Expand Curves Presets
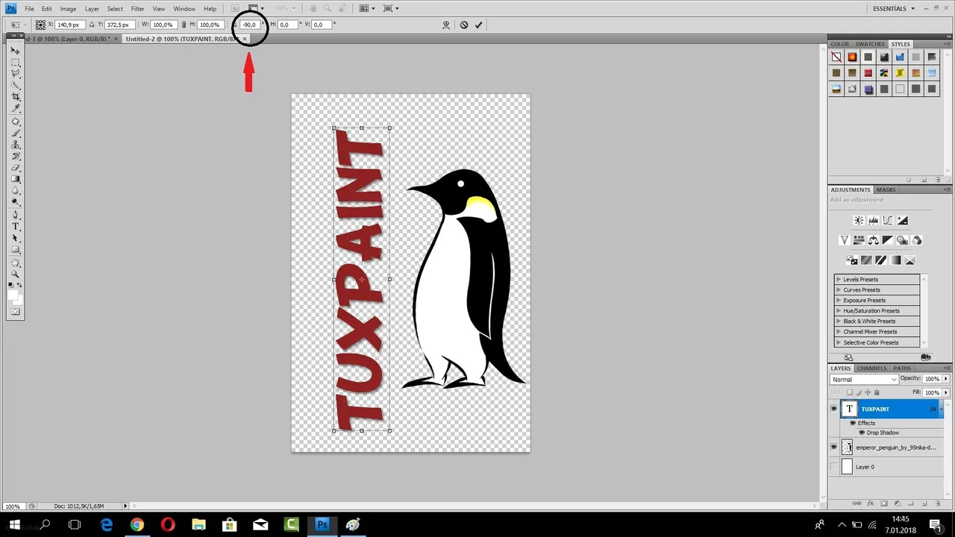 coord(839,289)
